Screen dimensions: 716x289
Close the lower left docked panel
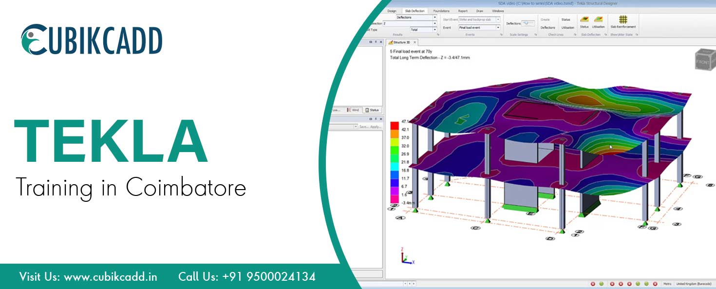point(380,118)
